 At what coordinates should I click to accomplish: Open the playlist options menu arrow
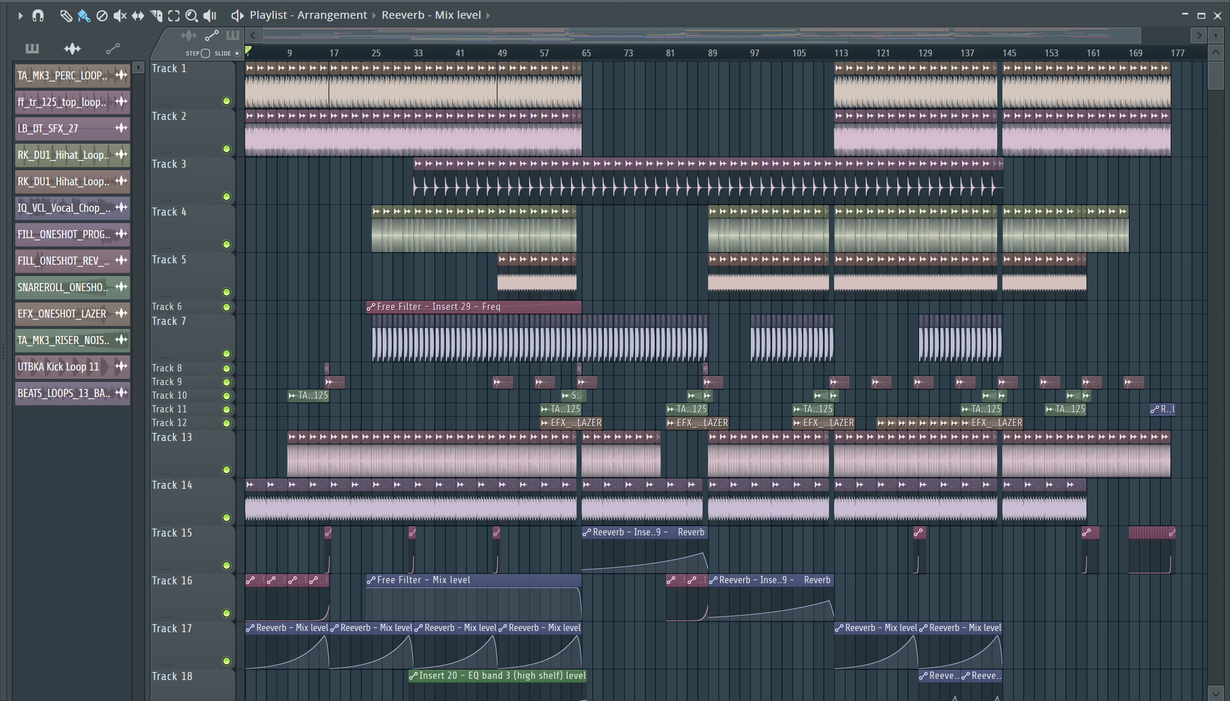pos(20,15)
